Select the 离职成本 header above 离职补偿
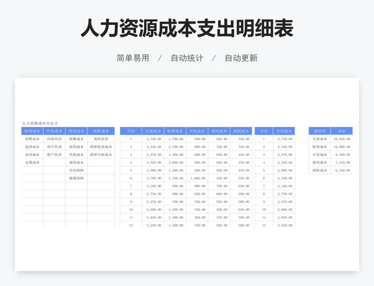This screenshot has width=374, height=286. (x=101, y=131)
